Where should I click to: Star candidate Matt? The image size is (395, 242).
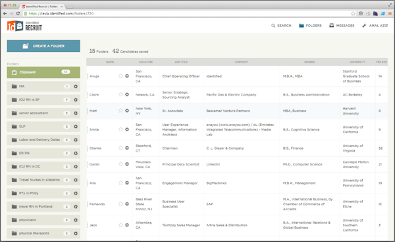(120, 111)
